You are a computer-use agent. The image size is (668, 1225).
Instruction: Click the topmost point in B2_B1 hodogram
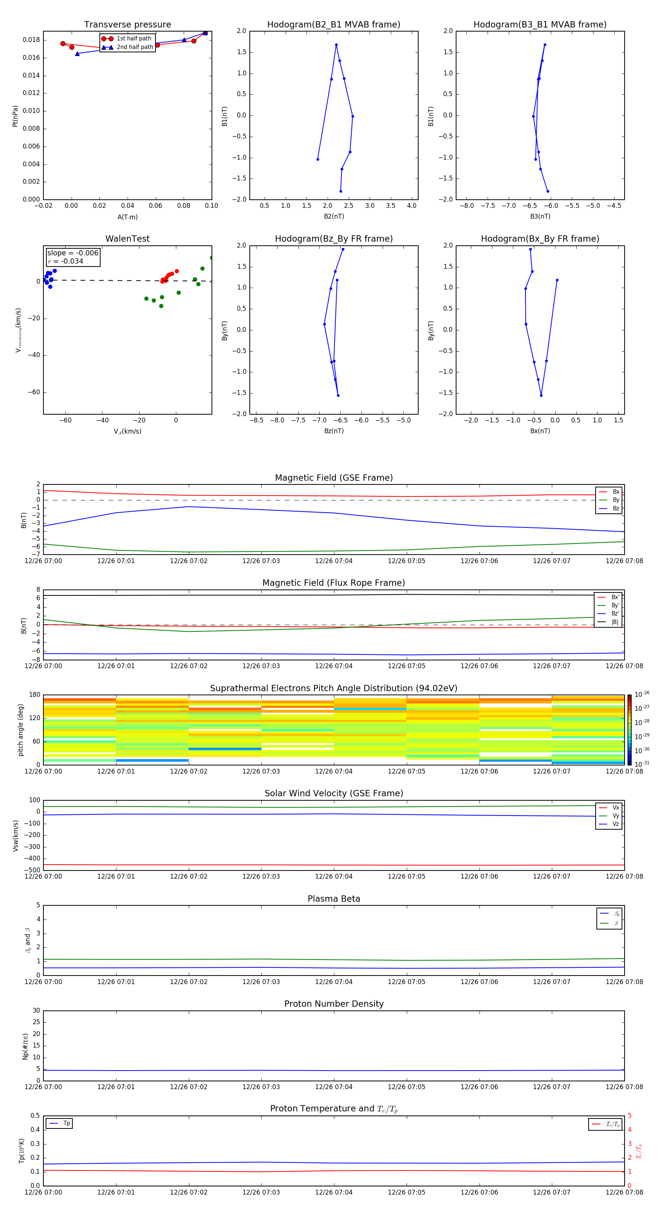coord(336,45)
